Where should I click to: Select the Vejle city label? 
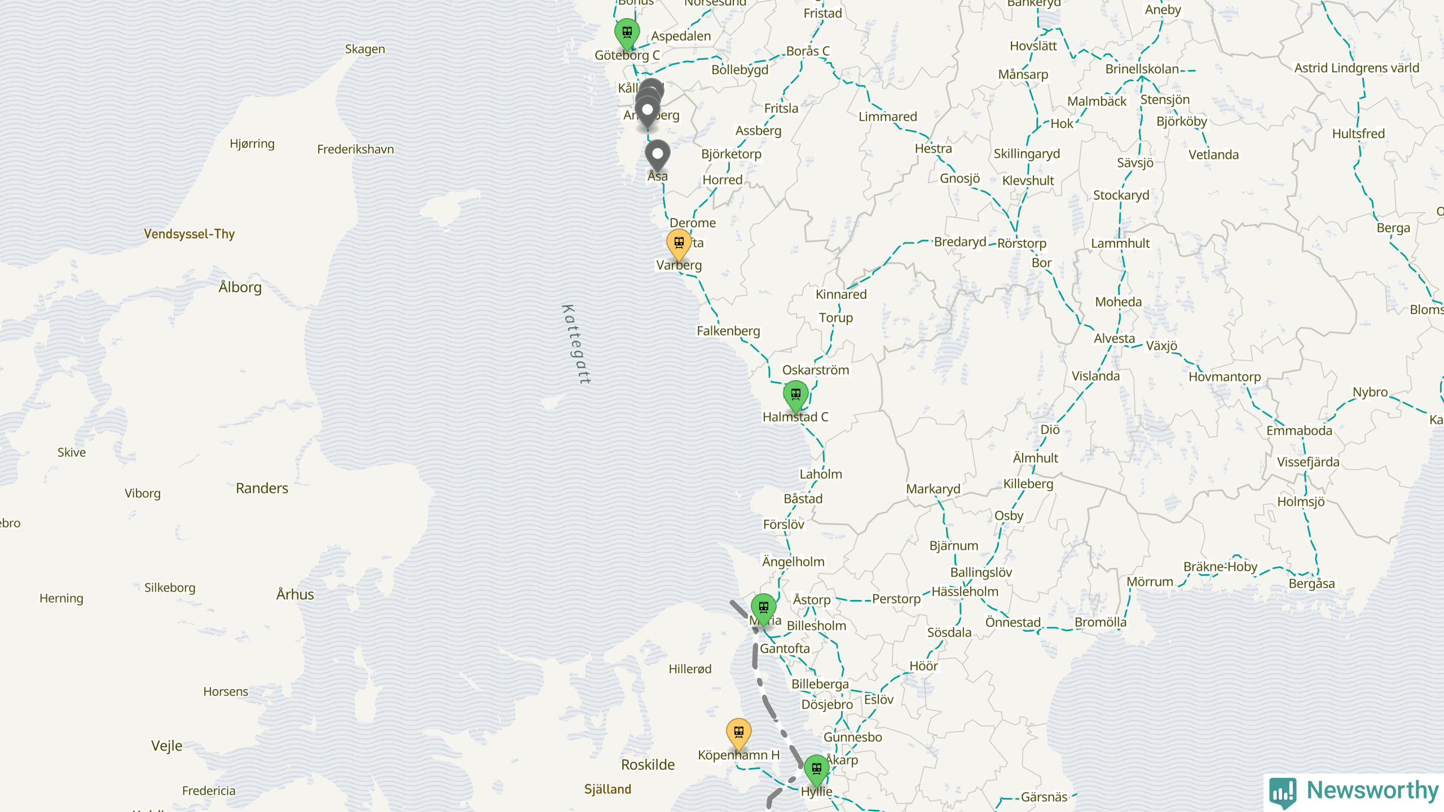(x=167, y=746)
